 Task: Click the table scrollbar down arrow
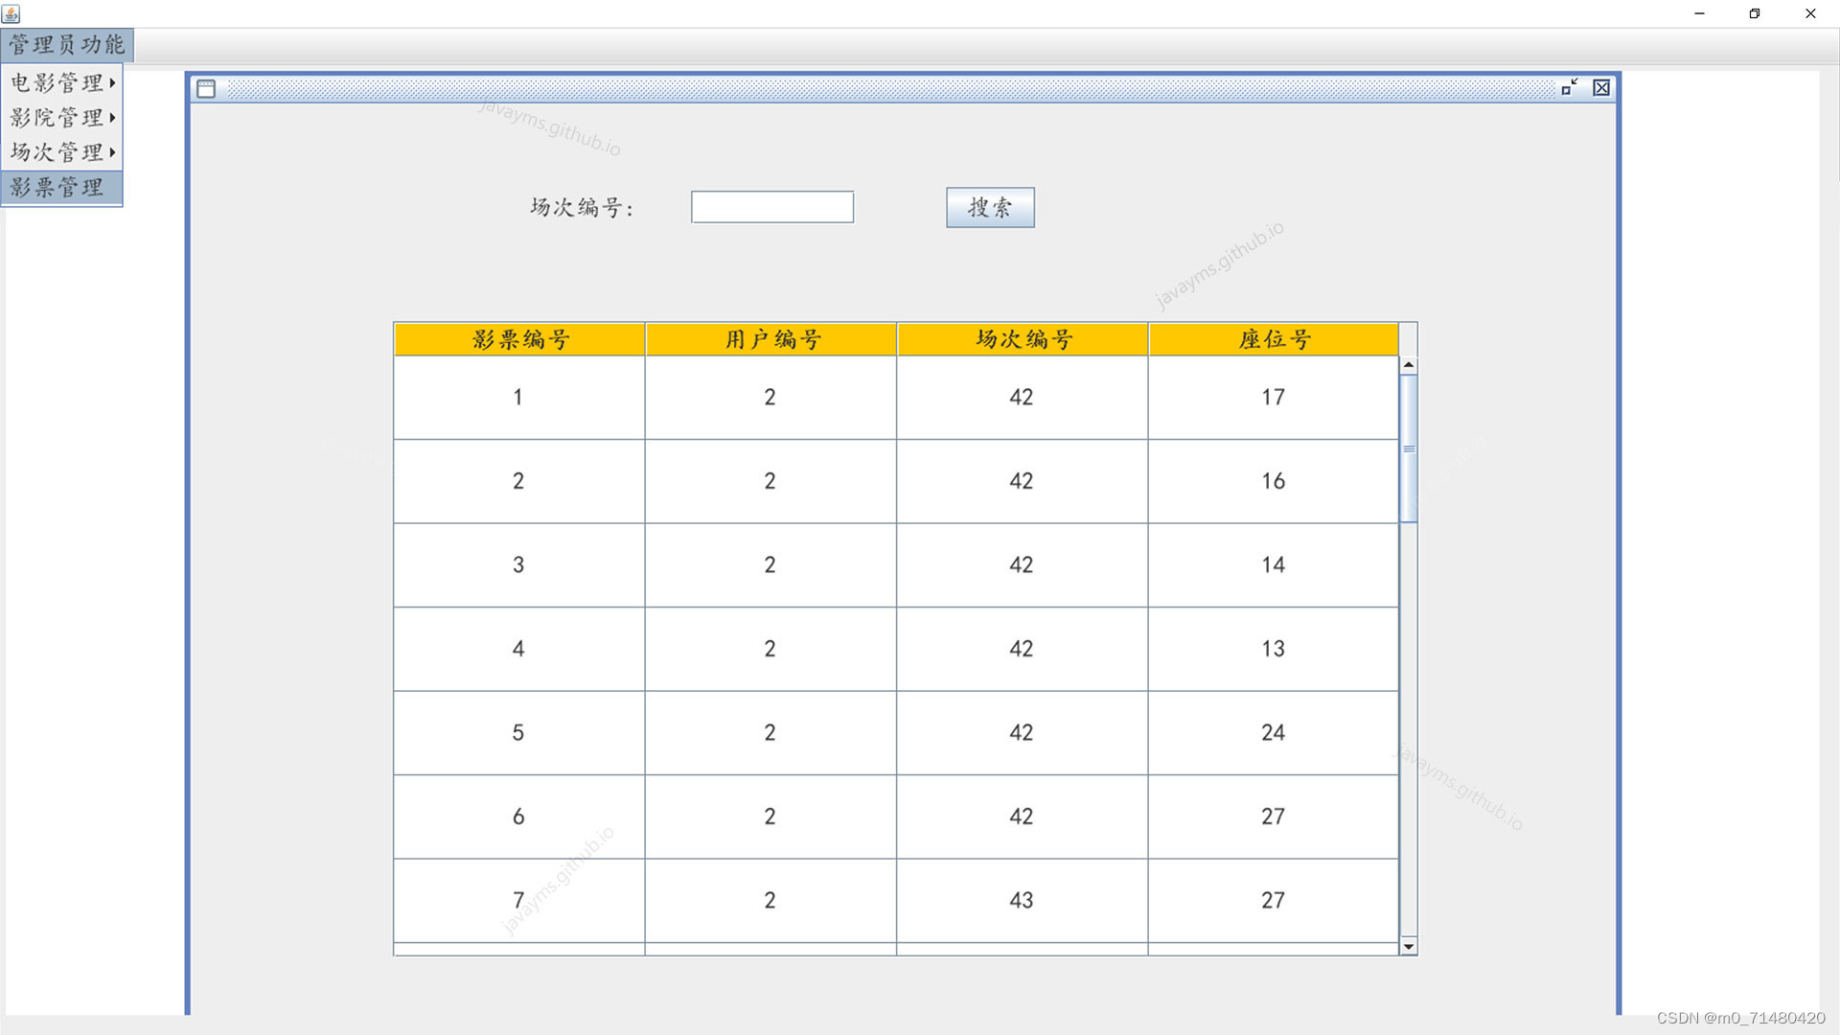coord(1409,947)
